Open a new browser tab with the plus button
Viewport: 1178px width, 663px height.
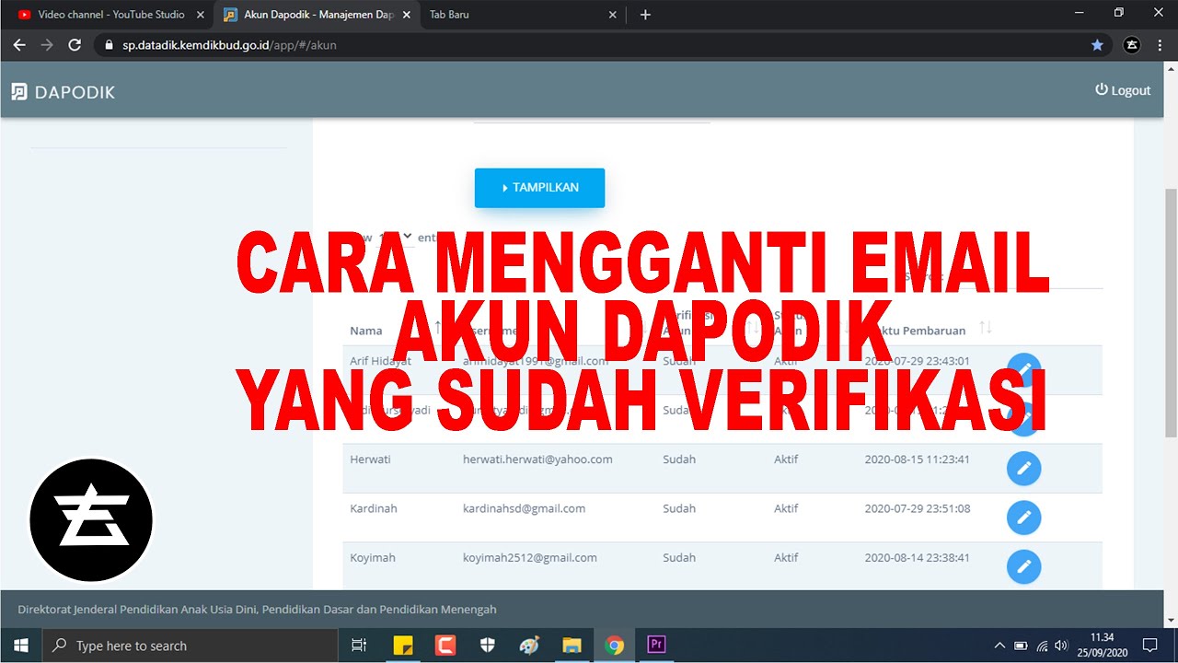[645, 15]
